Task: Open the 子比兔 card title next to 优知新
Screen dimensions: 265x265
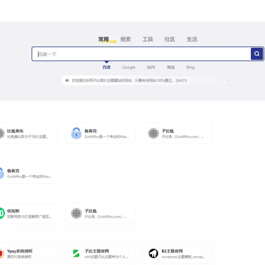Action: [91, 211]
